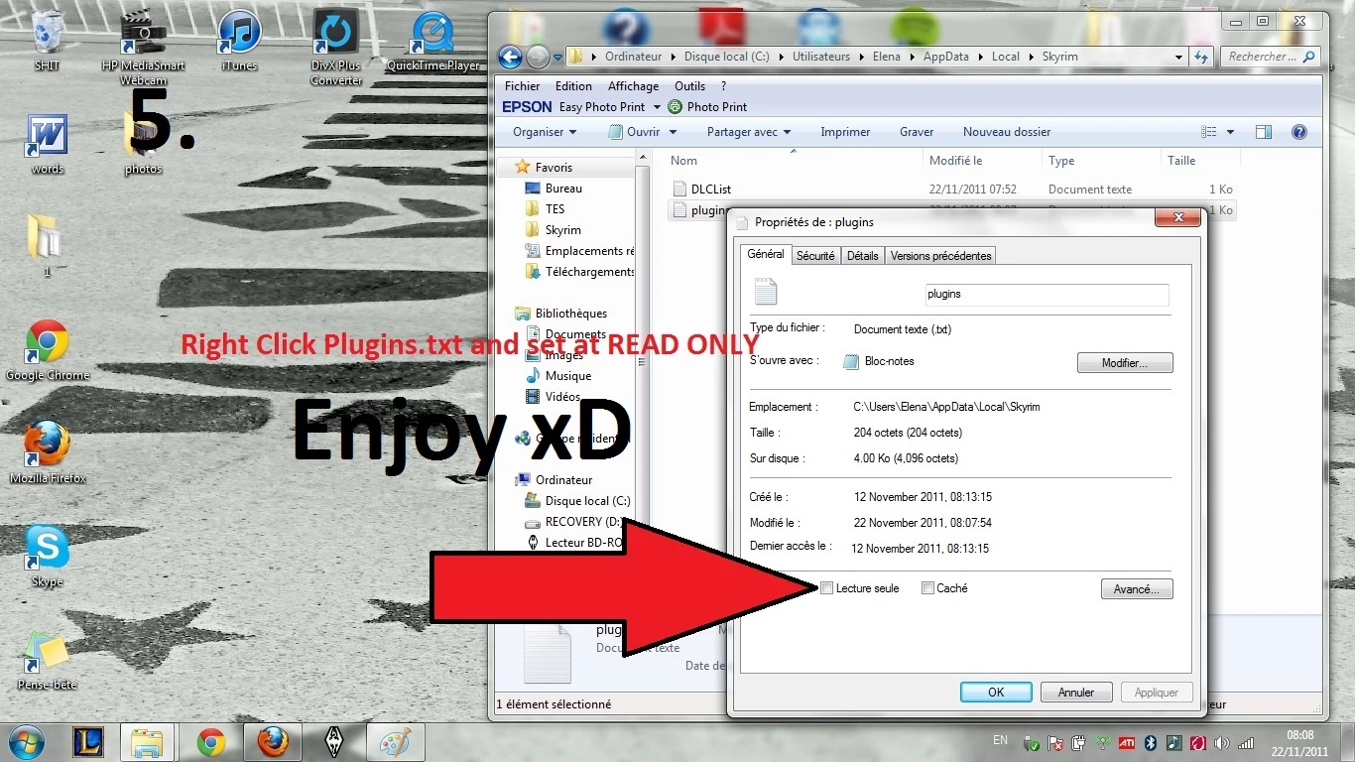The image size is (1355, 762).
Task: Open Firefox from the taskbar
Action: point(272,742)
